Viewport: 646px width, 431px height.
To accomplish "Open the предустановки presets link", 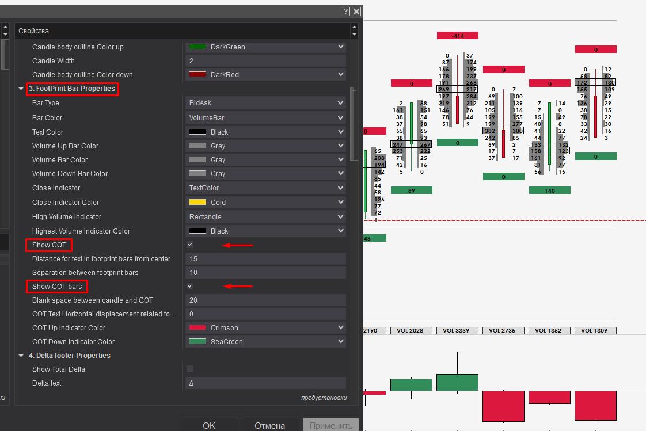I will 324,398.
